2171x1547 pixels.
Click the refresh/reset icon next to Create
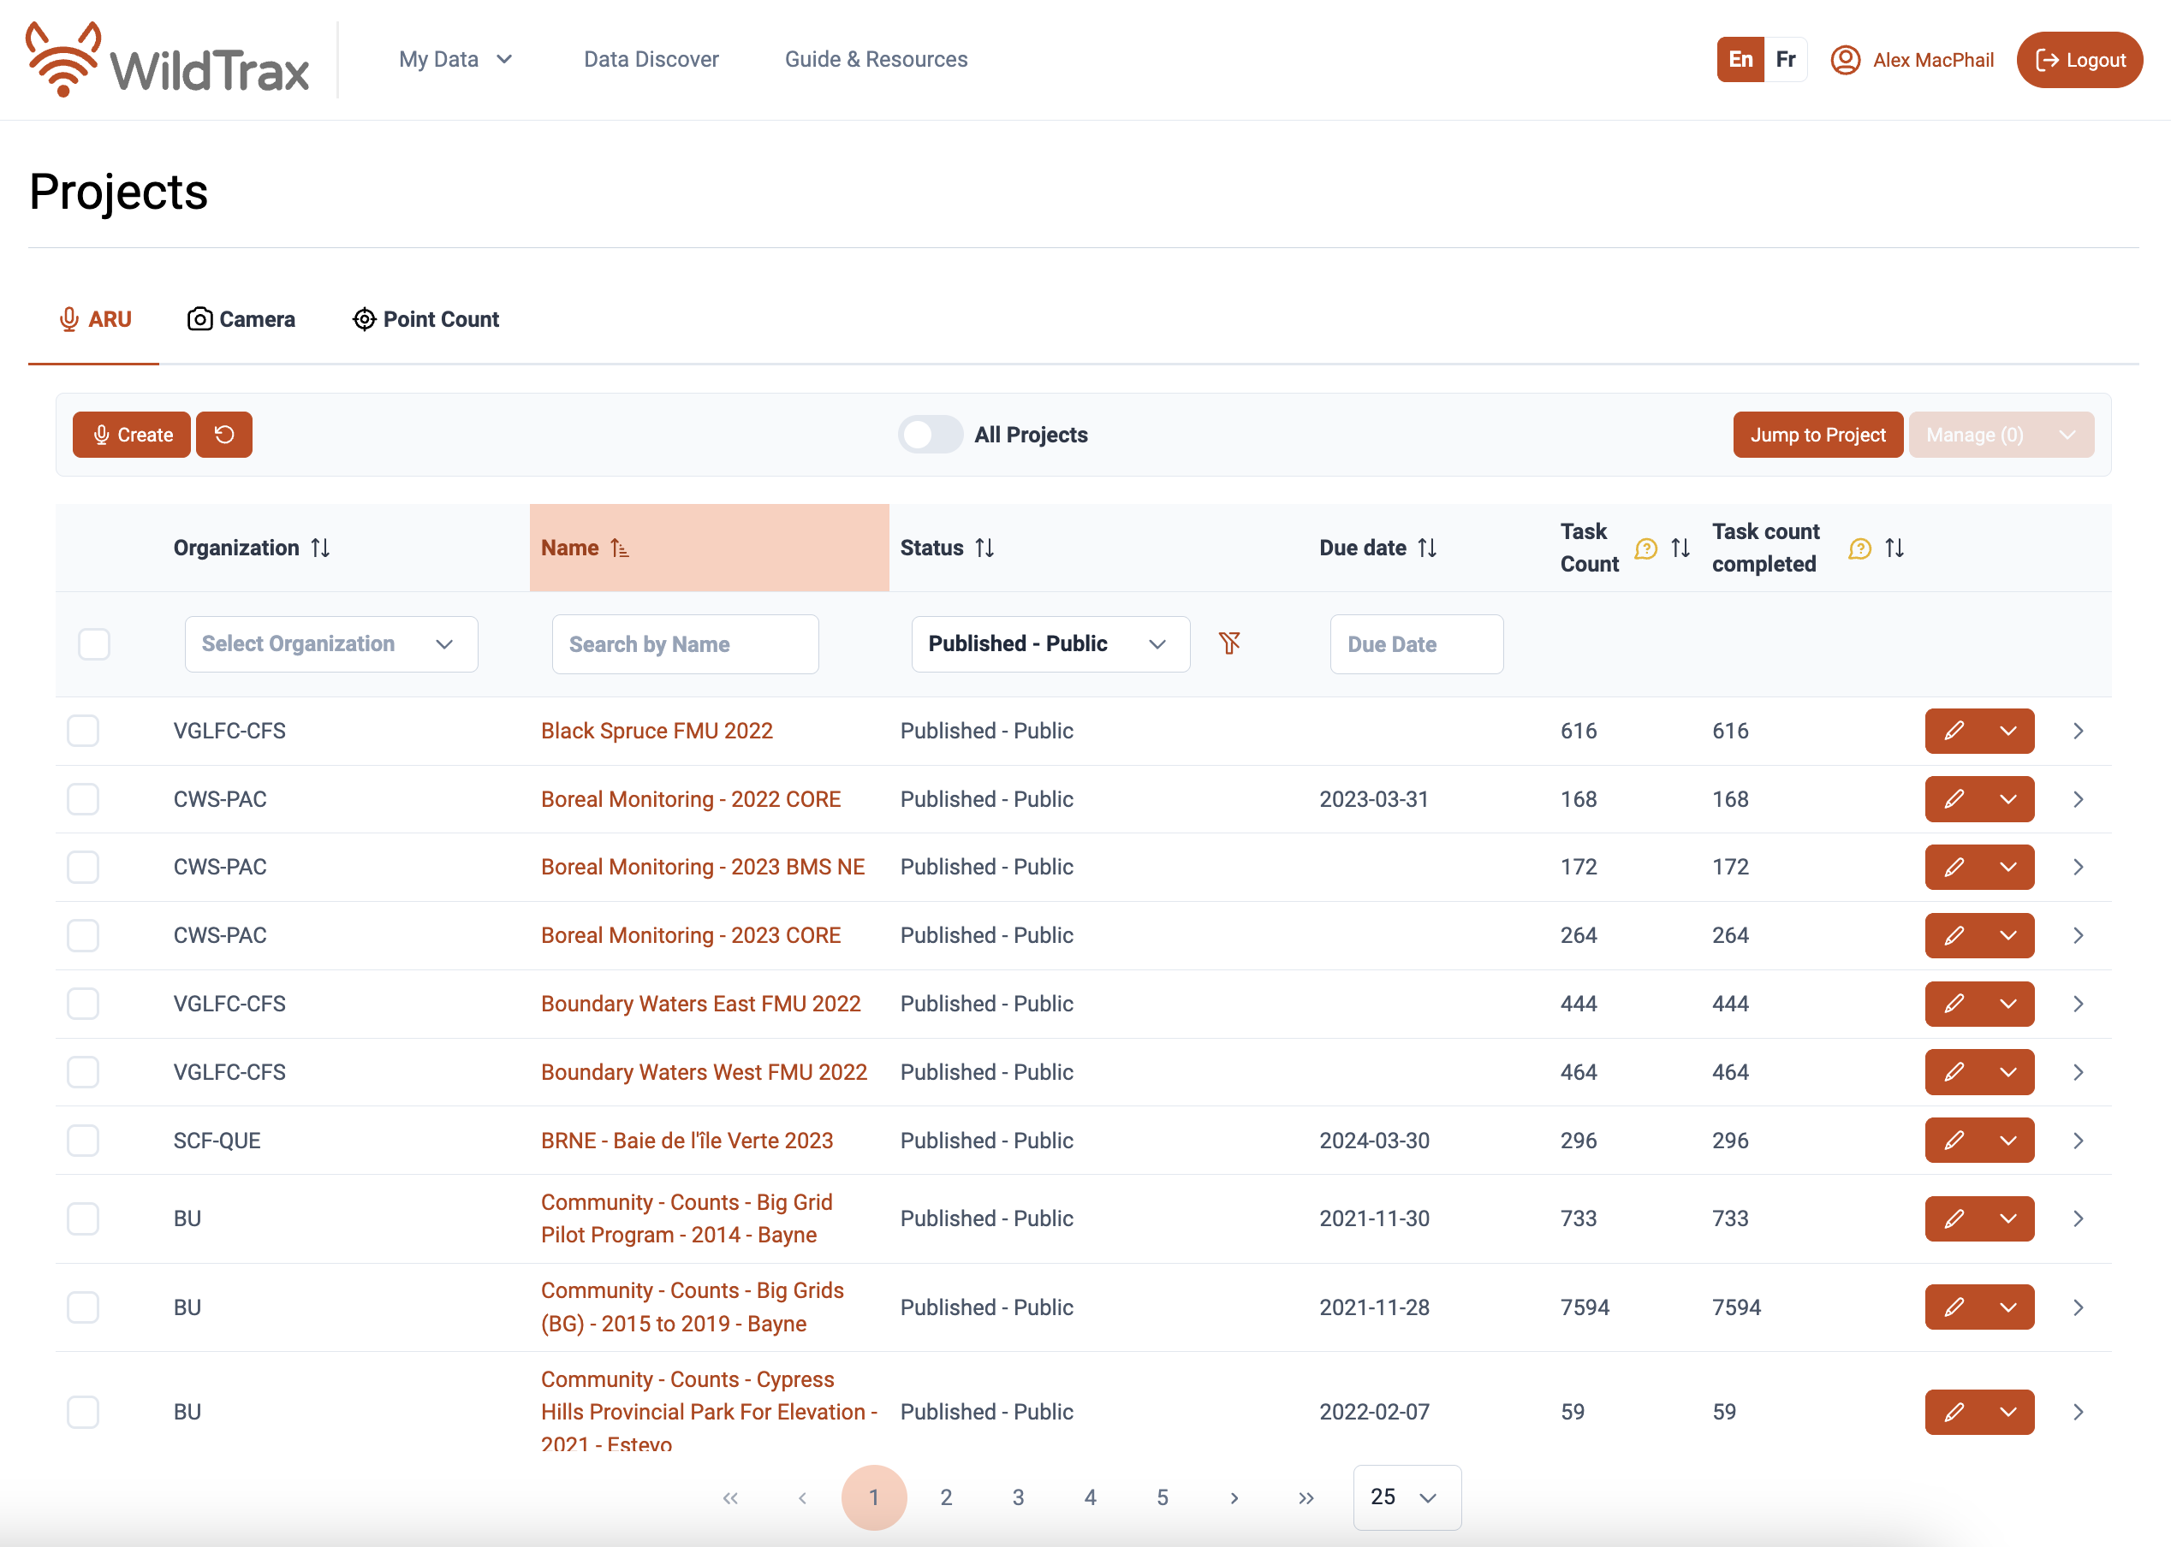224,435
